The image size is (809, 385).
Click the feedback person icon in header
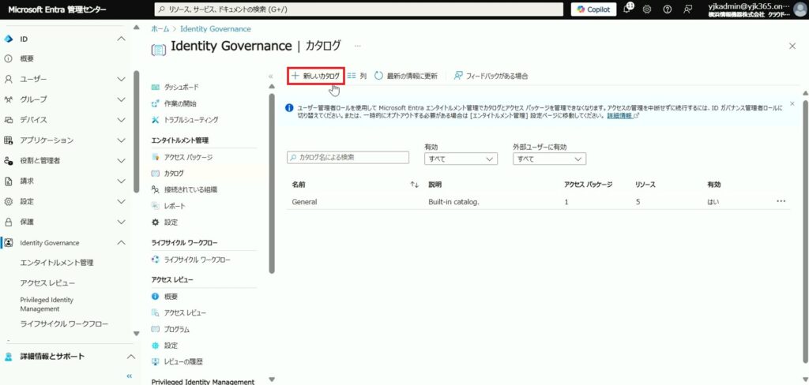(688, 9)
